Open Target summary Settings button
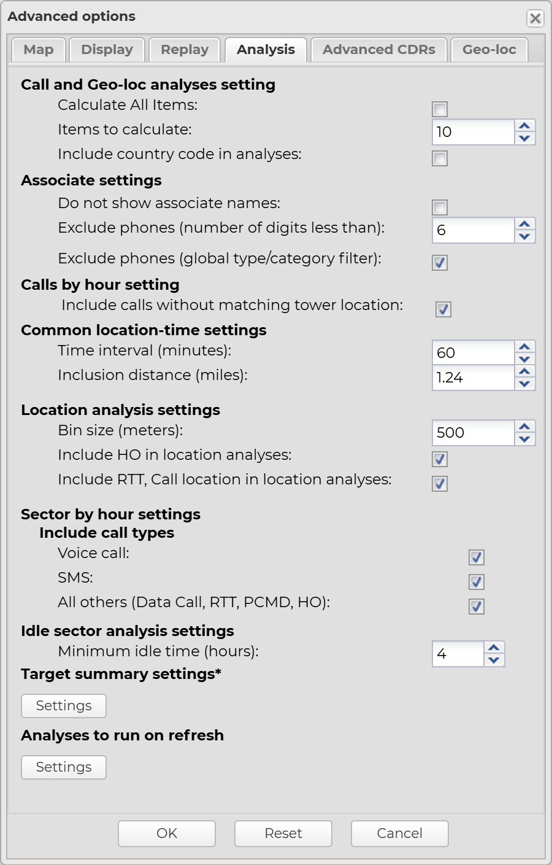 (x=64, y=706)
